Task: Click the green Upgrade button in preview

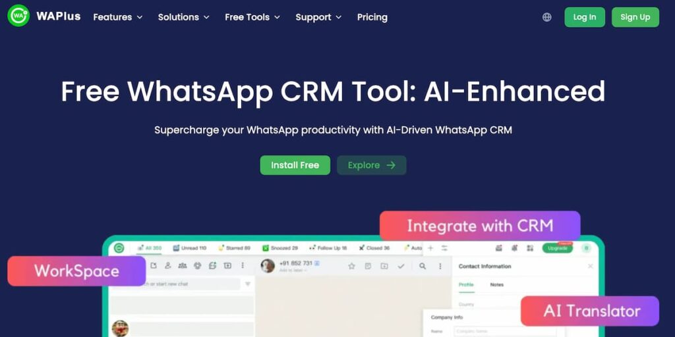Action: (x=558, y=248)
